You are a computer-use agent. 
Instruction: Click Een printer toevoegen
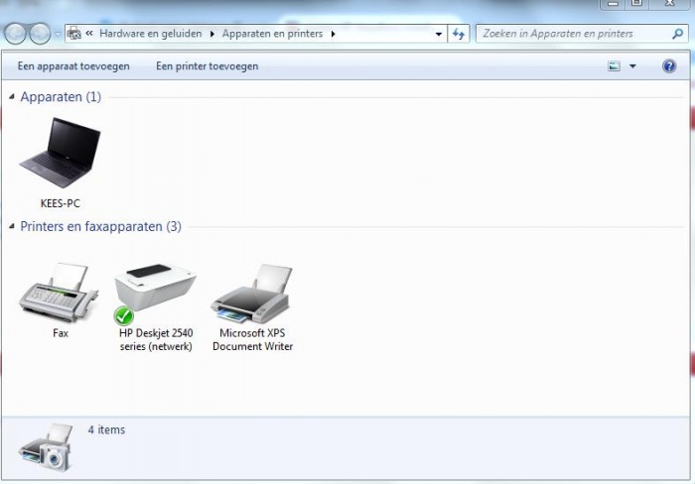coord(207,66)
